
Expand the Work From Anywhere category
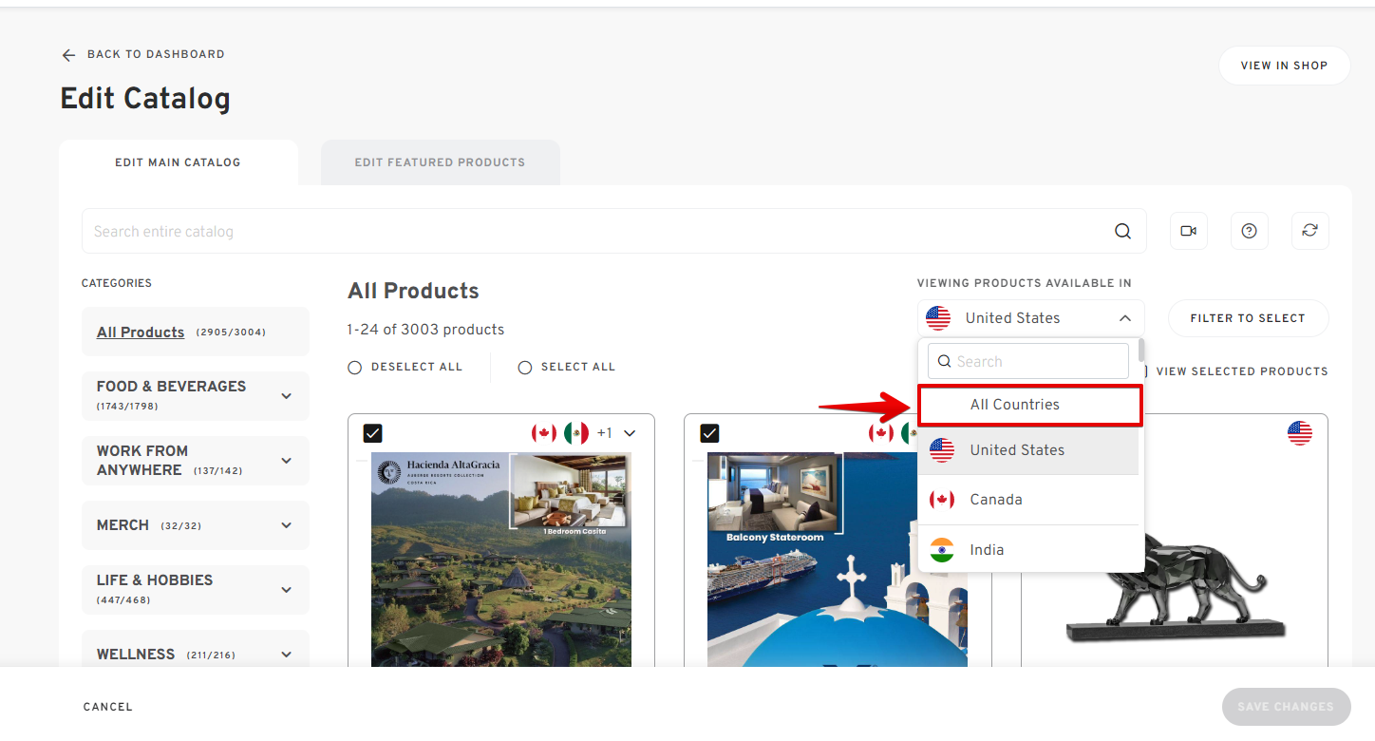coord(287,461)
